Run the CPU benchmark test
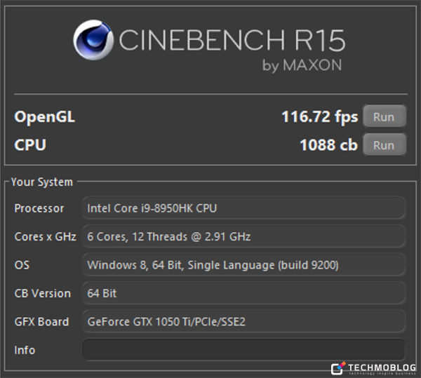Viewport: 421px width, 378px height. coord(384,145)
